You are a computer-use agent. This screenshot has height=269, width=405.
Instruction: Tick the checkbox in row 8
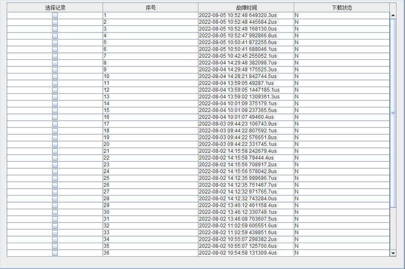(x=55, y=63)
